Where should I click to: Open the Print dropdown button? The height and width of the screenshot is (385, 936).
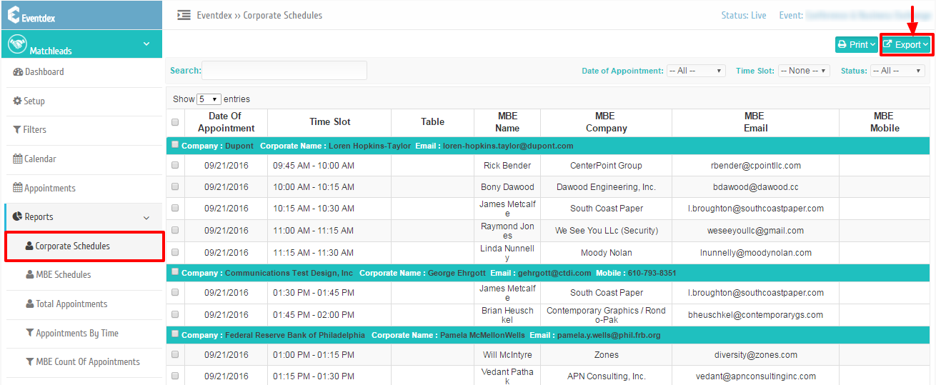(x=856, y=44)
